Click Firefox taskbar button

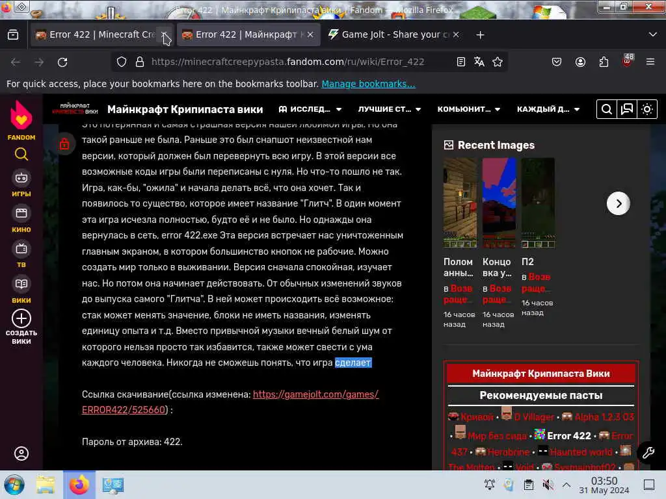(x=79, y=485)
